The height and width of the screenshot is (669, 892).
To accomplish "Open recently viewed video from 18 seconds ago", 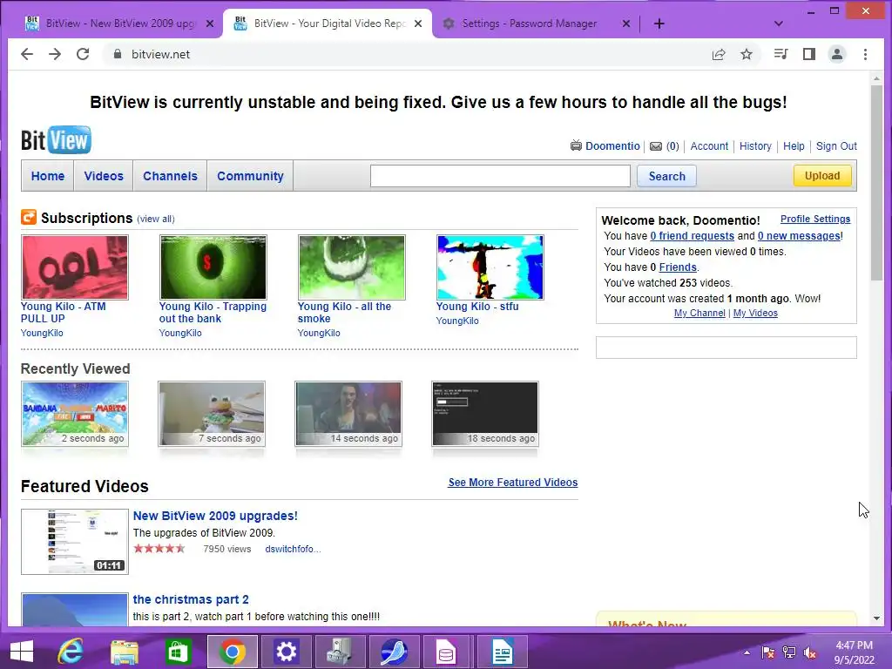I will click(x=484, y=414).
